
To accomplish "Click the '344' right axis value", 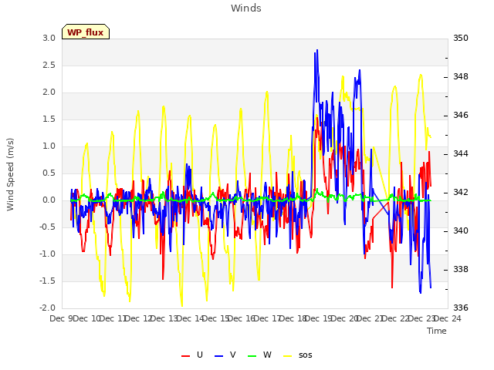I will coord(461,154).
